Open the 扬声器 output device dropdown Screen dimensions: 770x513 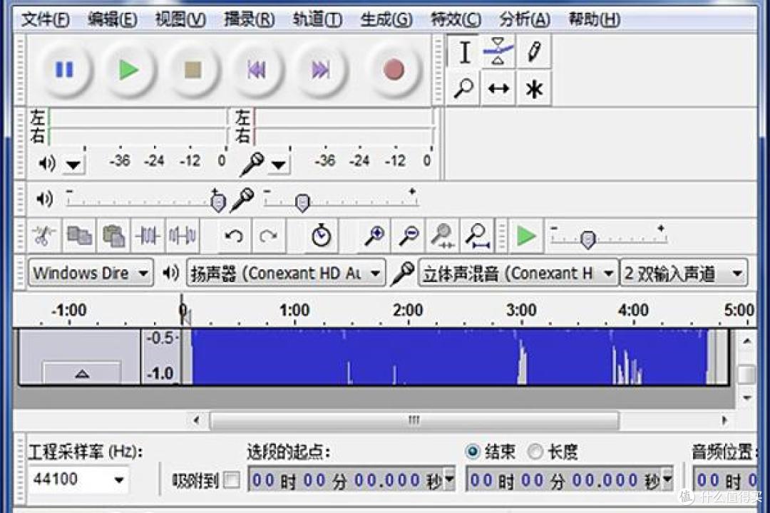[x=285, y=273]
